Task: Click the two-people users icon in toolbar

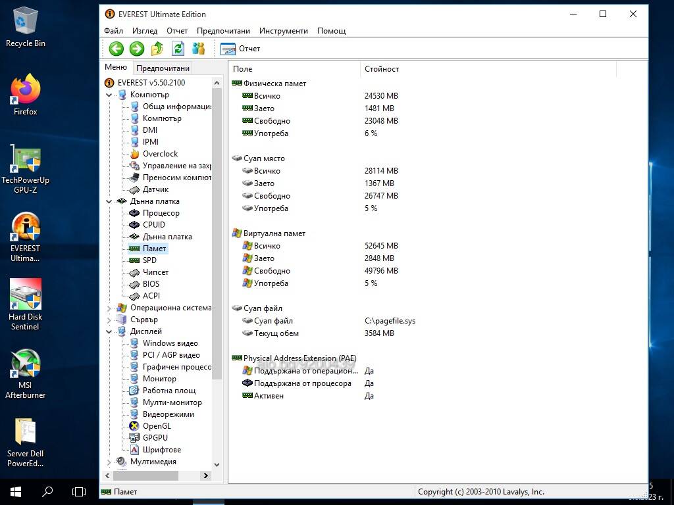Action: pyautogui.click(x=198, y=49)
